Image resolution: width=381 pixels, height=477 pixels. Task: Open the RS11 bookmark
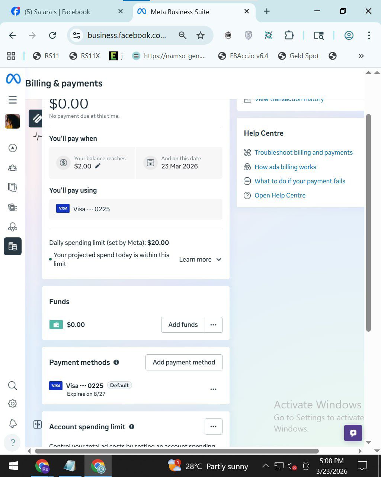click(46, 56)
